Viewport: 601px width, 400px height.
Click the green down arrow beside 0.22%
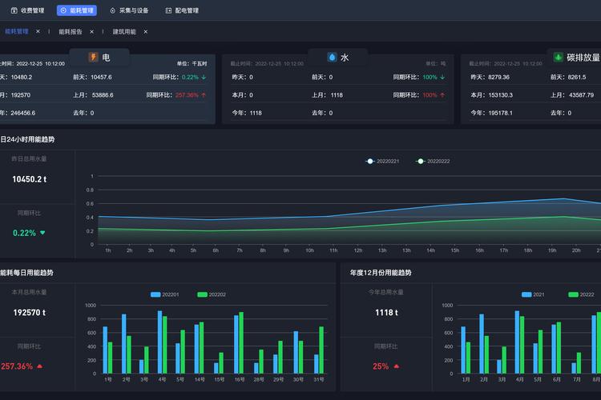click(x=204, y=77)
